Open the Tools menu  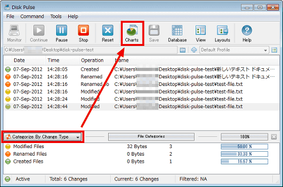pyautogui.click(x=56, y=16)
